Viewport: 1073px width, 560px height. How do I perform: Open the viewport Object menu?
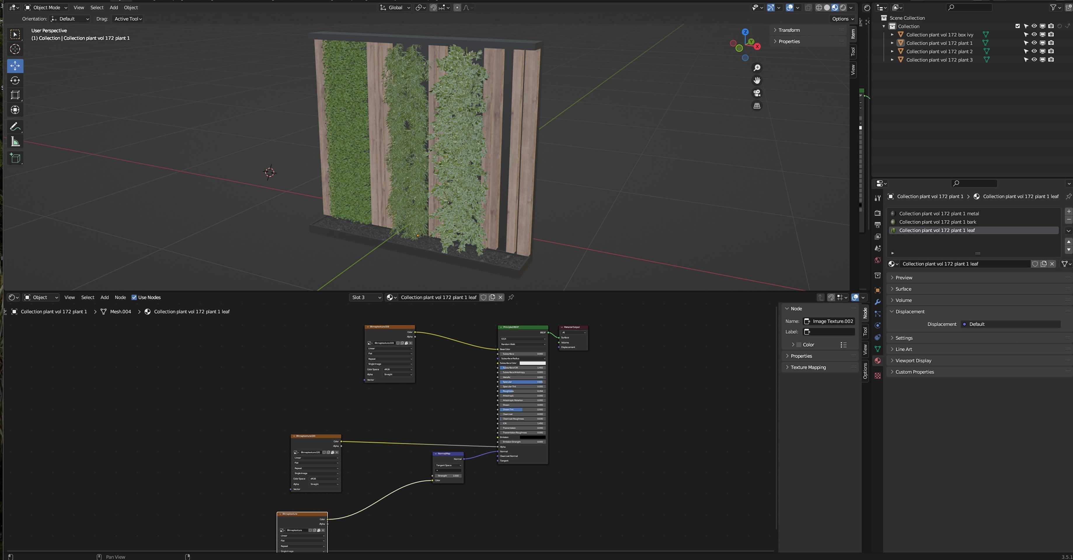tap(131, 8)
